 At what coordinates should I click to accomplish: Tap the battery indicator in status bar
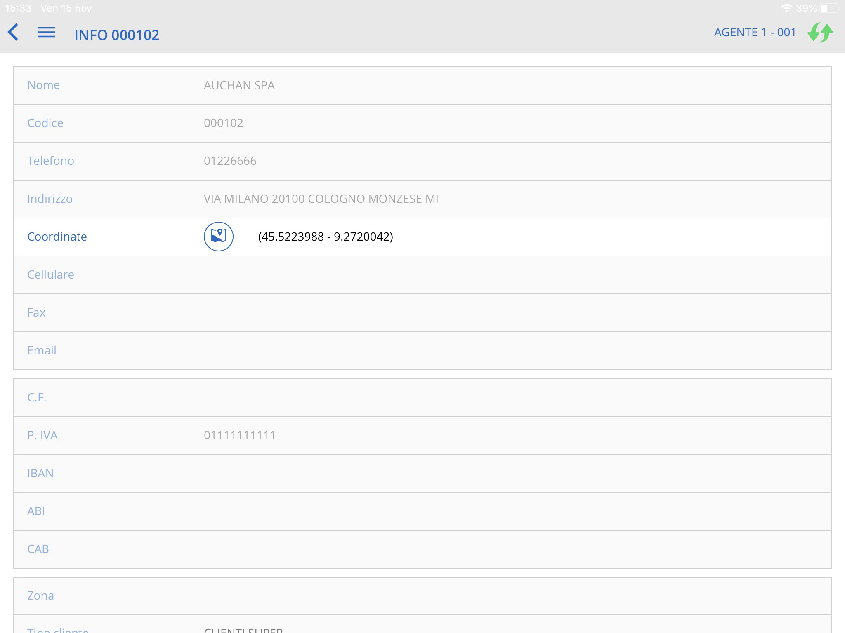point(830,8)
